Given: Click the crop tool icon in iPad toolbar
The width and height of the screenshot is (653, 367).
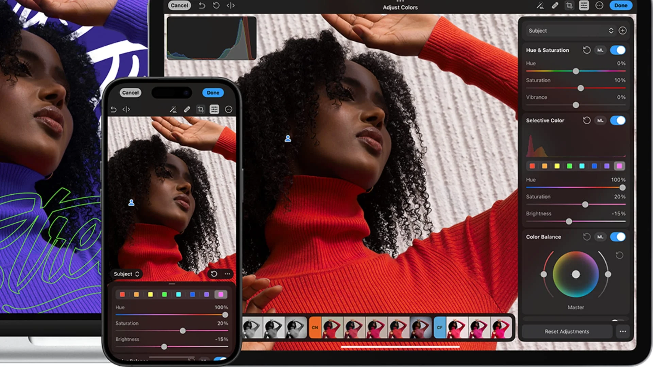Looking at the screenshot, I should [569, 5].
